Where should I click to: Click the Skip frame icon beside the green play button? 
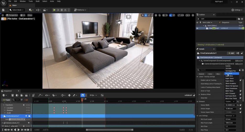pyautogui.click(x=58, y=10)
